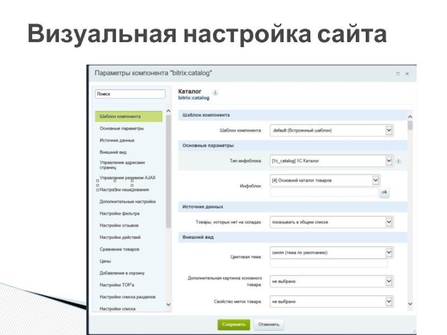
Task: Open Товары, которых нет на складах dropdown
Action: pyautogui.click(x=332, y=222)
